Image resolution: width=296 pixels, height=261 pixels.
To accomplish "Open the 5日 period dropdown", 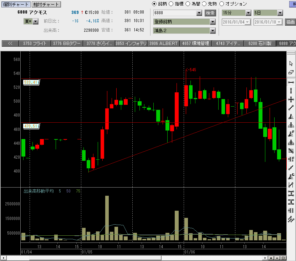I will tap(280, 13).
